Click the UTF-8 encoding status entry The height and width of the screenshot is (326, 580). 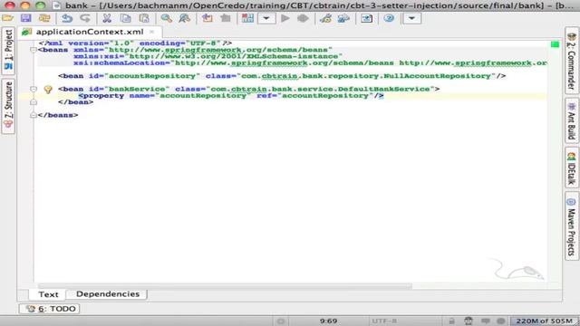pyautogui.click(x=384, y=321)
